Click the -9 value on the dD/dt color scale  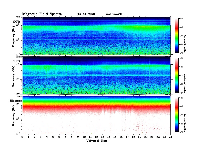[181, 93]
